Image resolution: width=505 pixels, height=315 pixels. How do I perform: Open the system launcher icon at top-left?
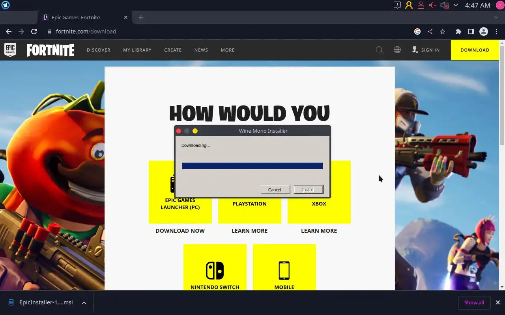6,5
